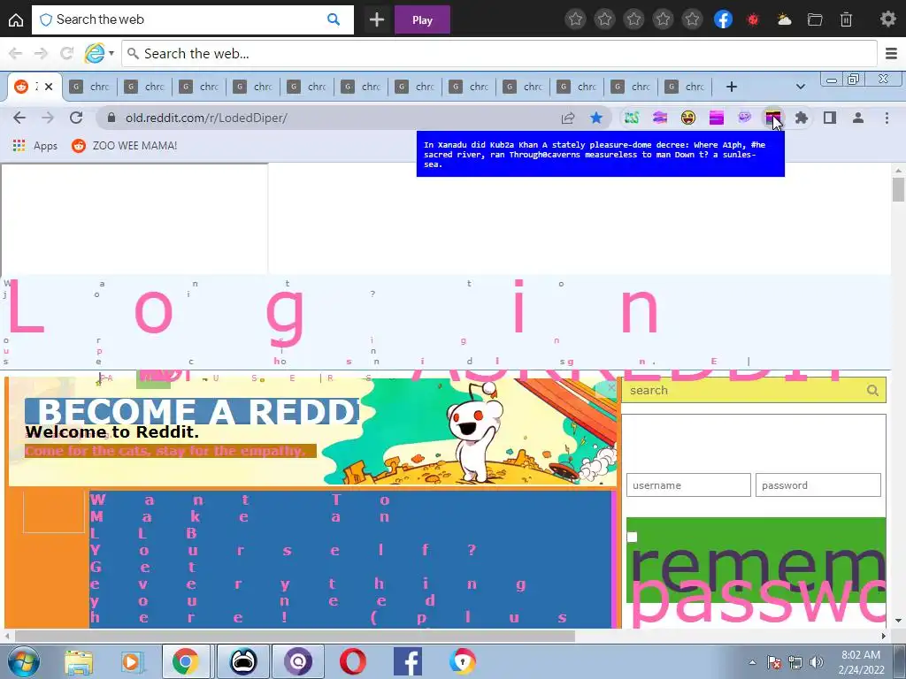Click the page's vertical scrollbar thumb

(x=898, y=189)
